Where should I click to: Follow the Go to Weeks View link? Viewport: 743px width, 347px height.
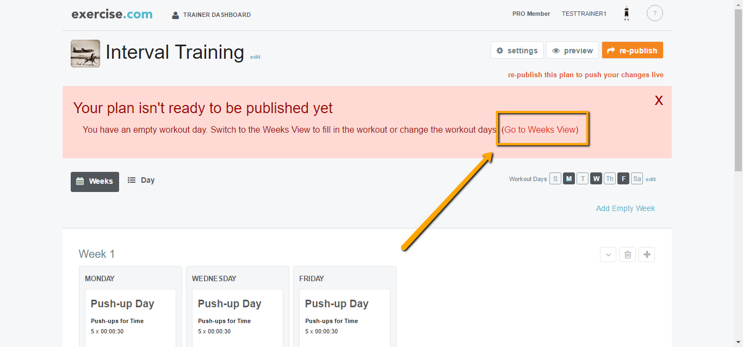point(540,130)
